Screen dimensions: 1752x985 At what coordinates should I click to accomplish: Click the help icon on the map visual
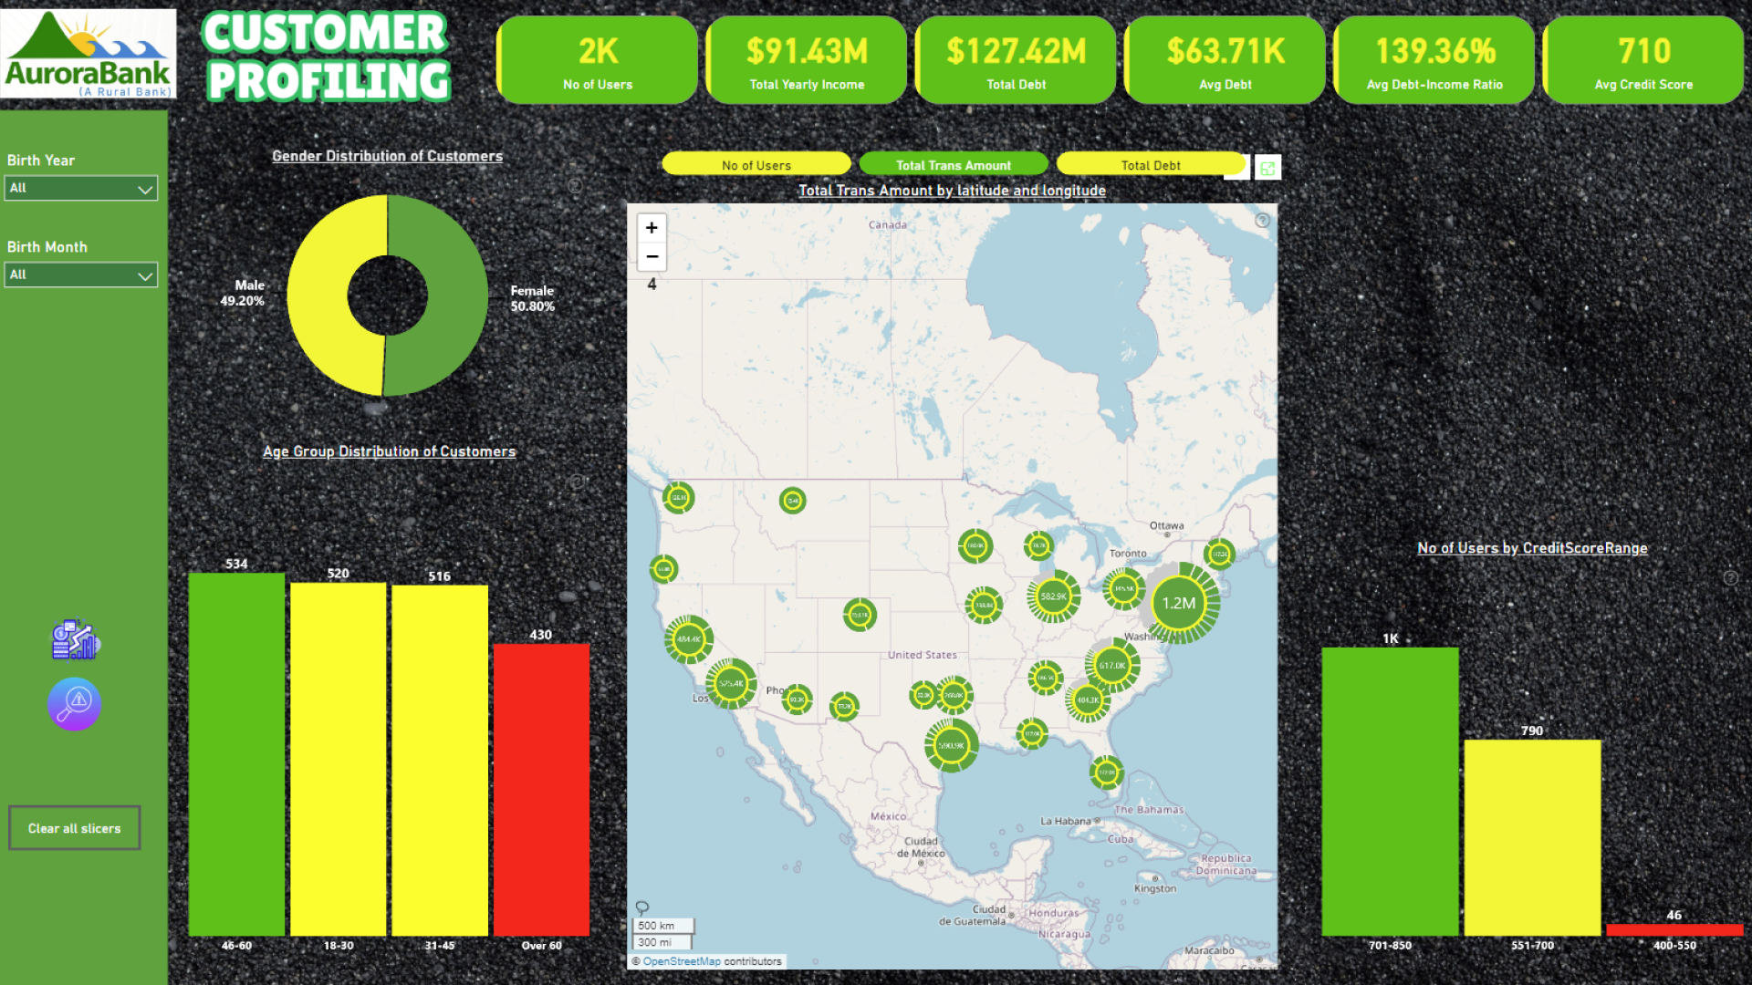pyautogui.click(x=1263, y=220)
